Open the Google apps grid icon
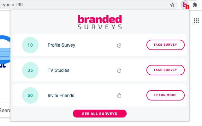 point(196,21)
